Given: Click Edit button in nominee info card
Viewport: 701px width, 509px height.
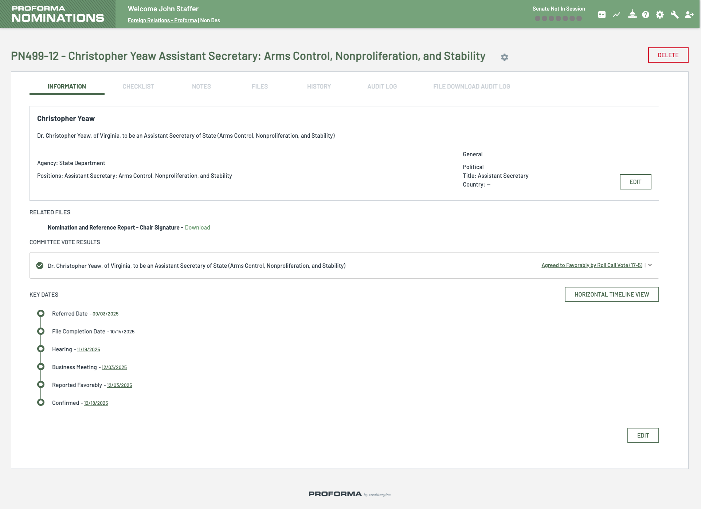Looking at the screenshot, I should pos(635,182).
